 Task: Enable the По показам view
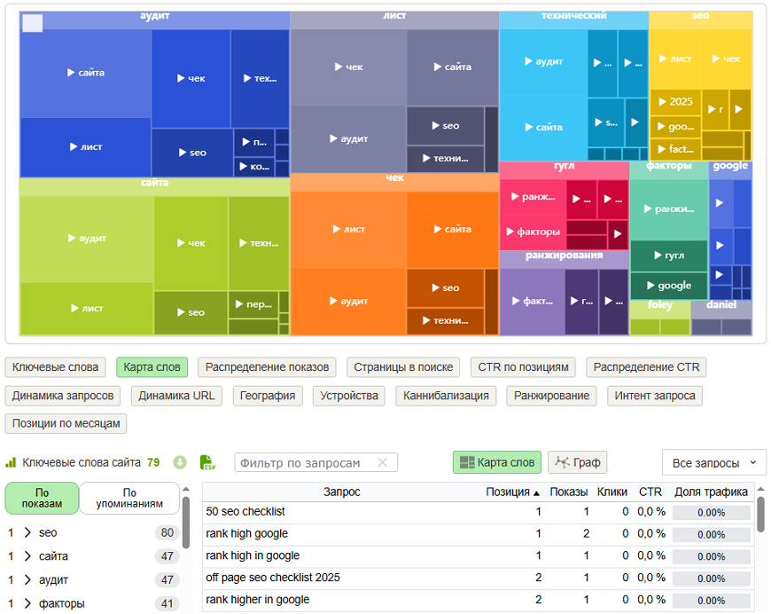43,500
